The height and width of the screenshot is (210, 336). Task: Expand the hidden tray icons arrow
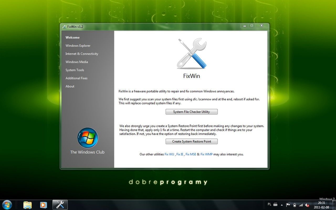(x=282, y=205)
